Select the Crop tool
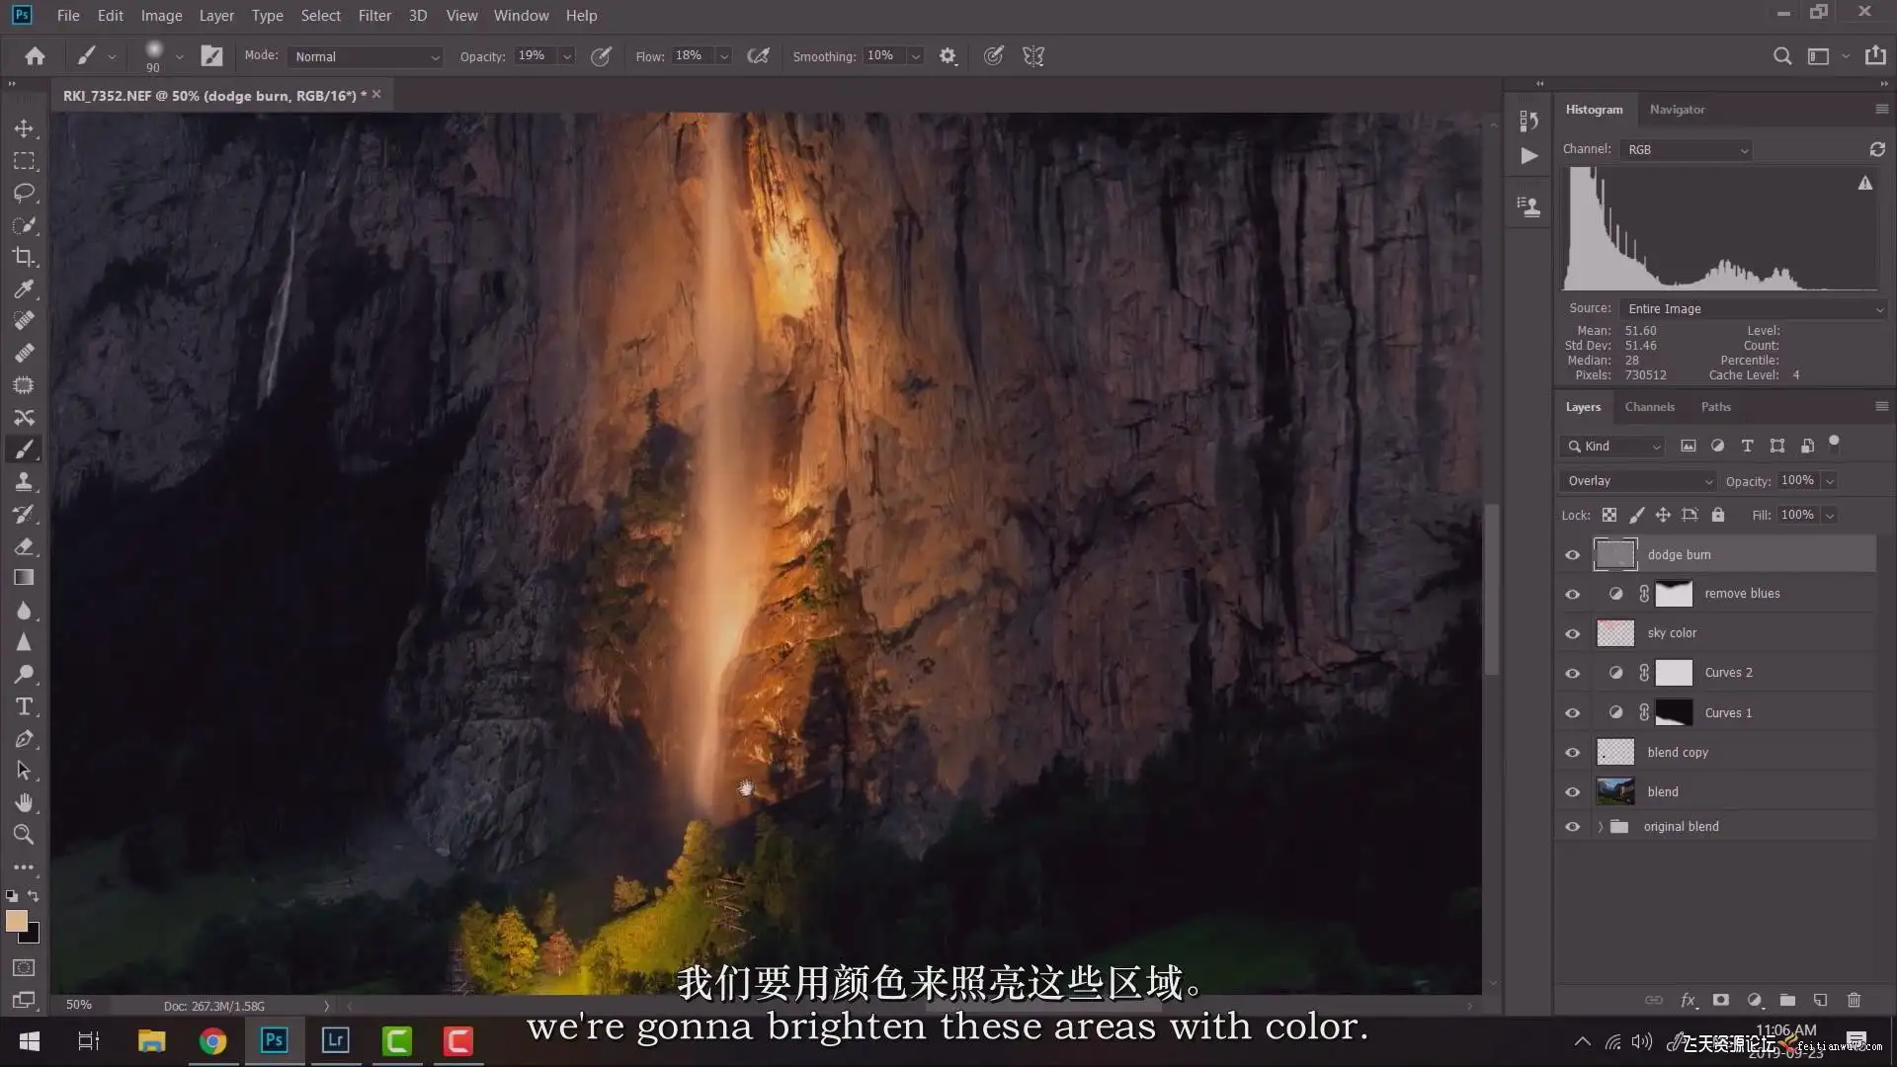 click(24, 257)
